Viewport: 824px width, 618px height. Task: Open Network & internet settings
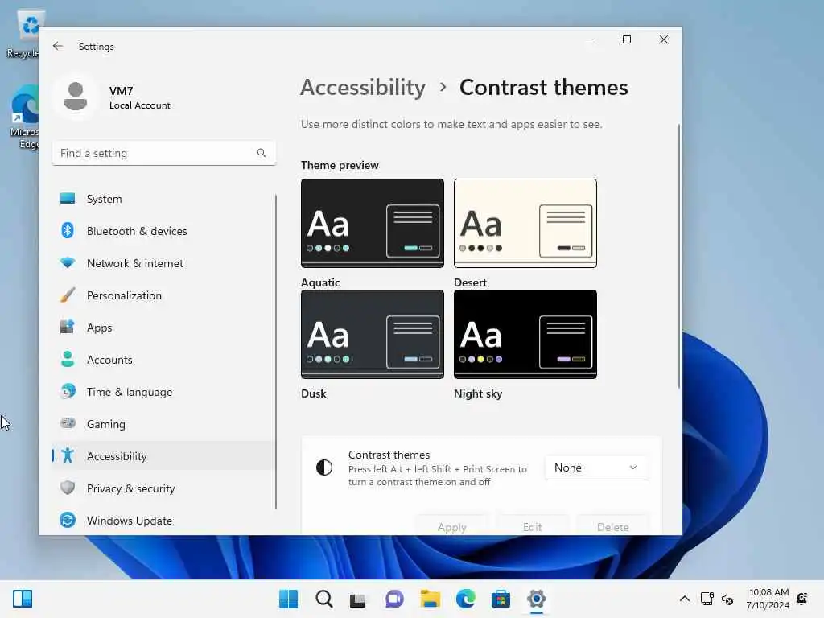(164, 263)
